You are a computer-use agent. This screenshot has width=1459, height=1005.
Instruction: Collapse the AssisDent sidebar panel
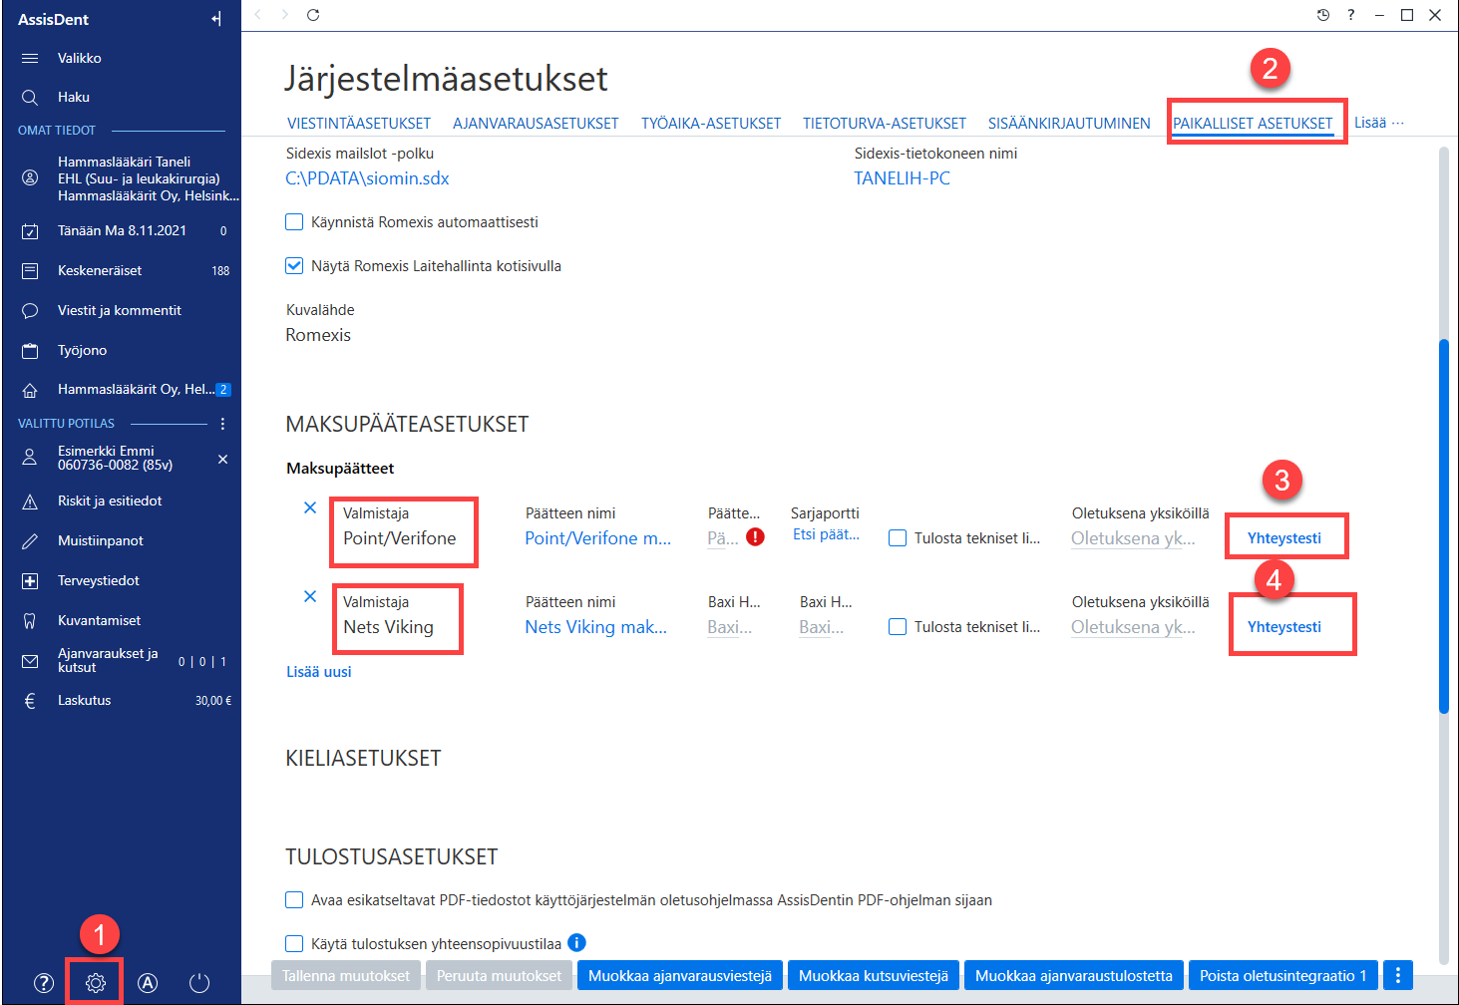coord(216,19)
